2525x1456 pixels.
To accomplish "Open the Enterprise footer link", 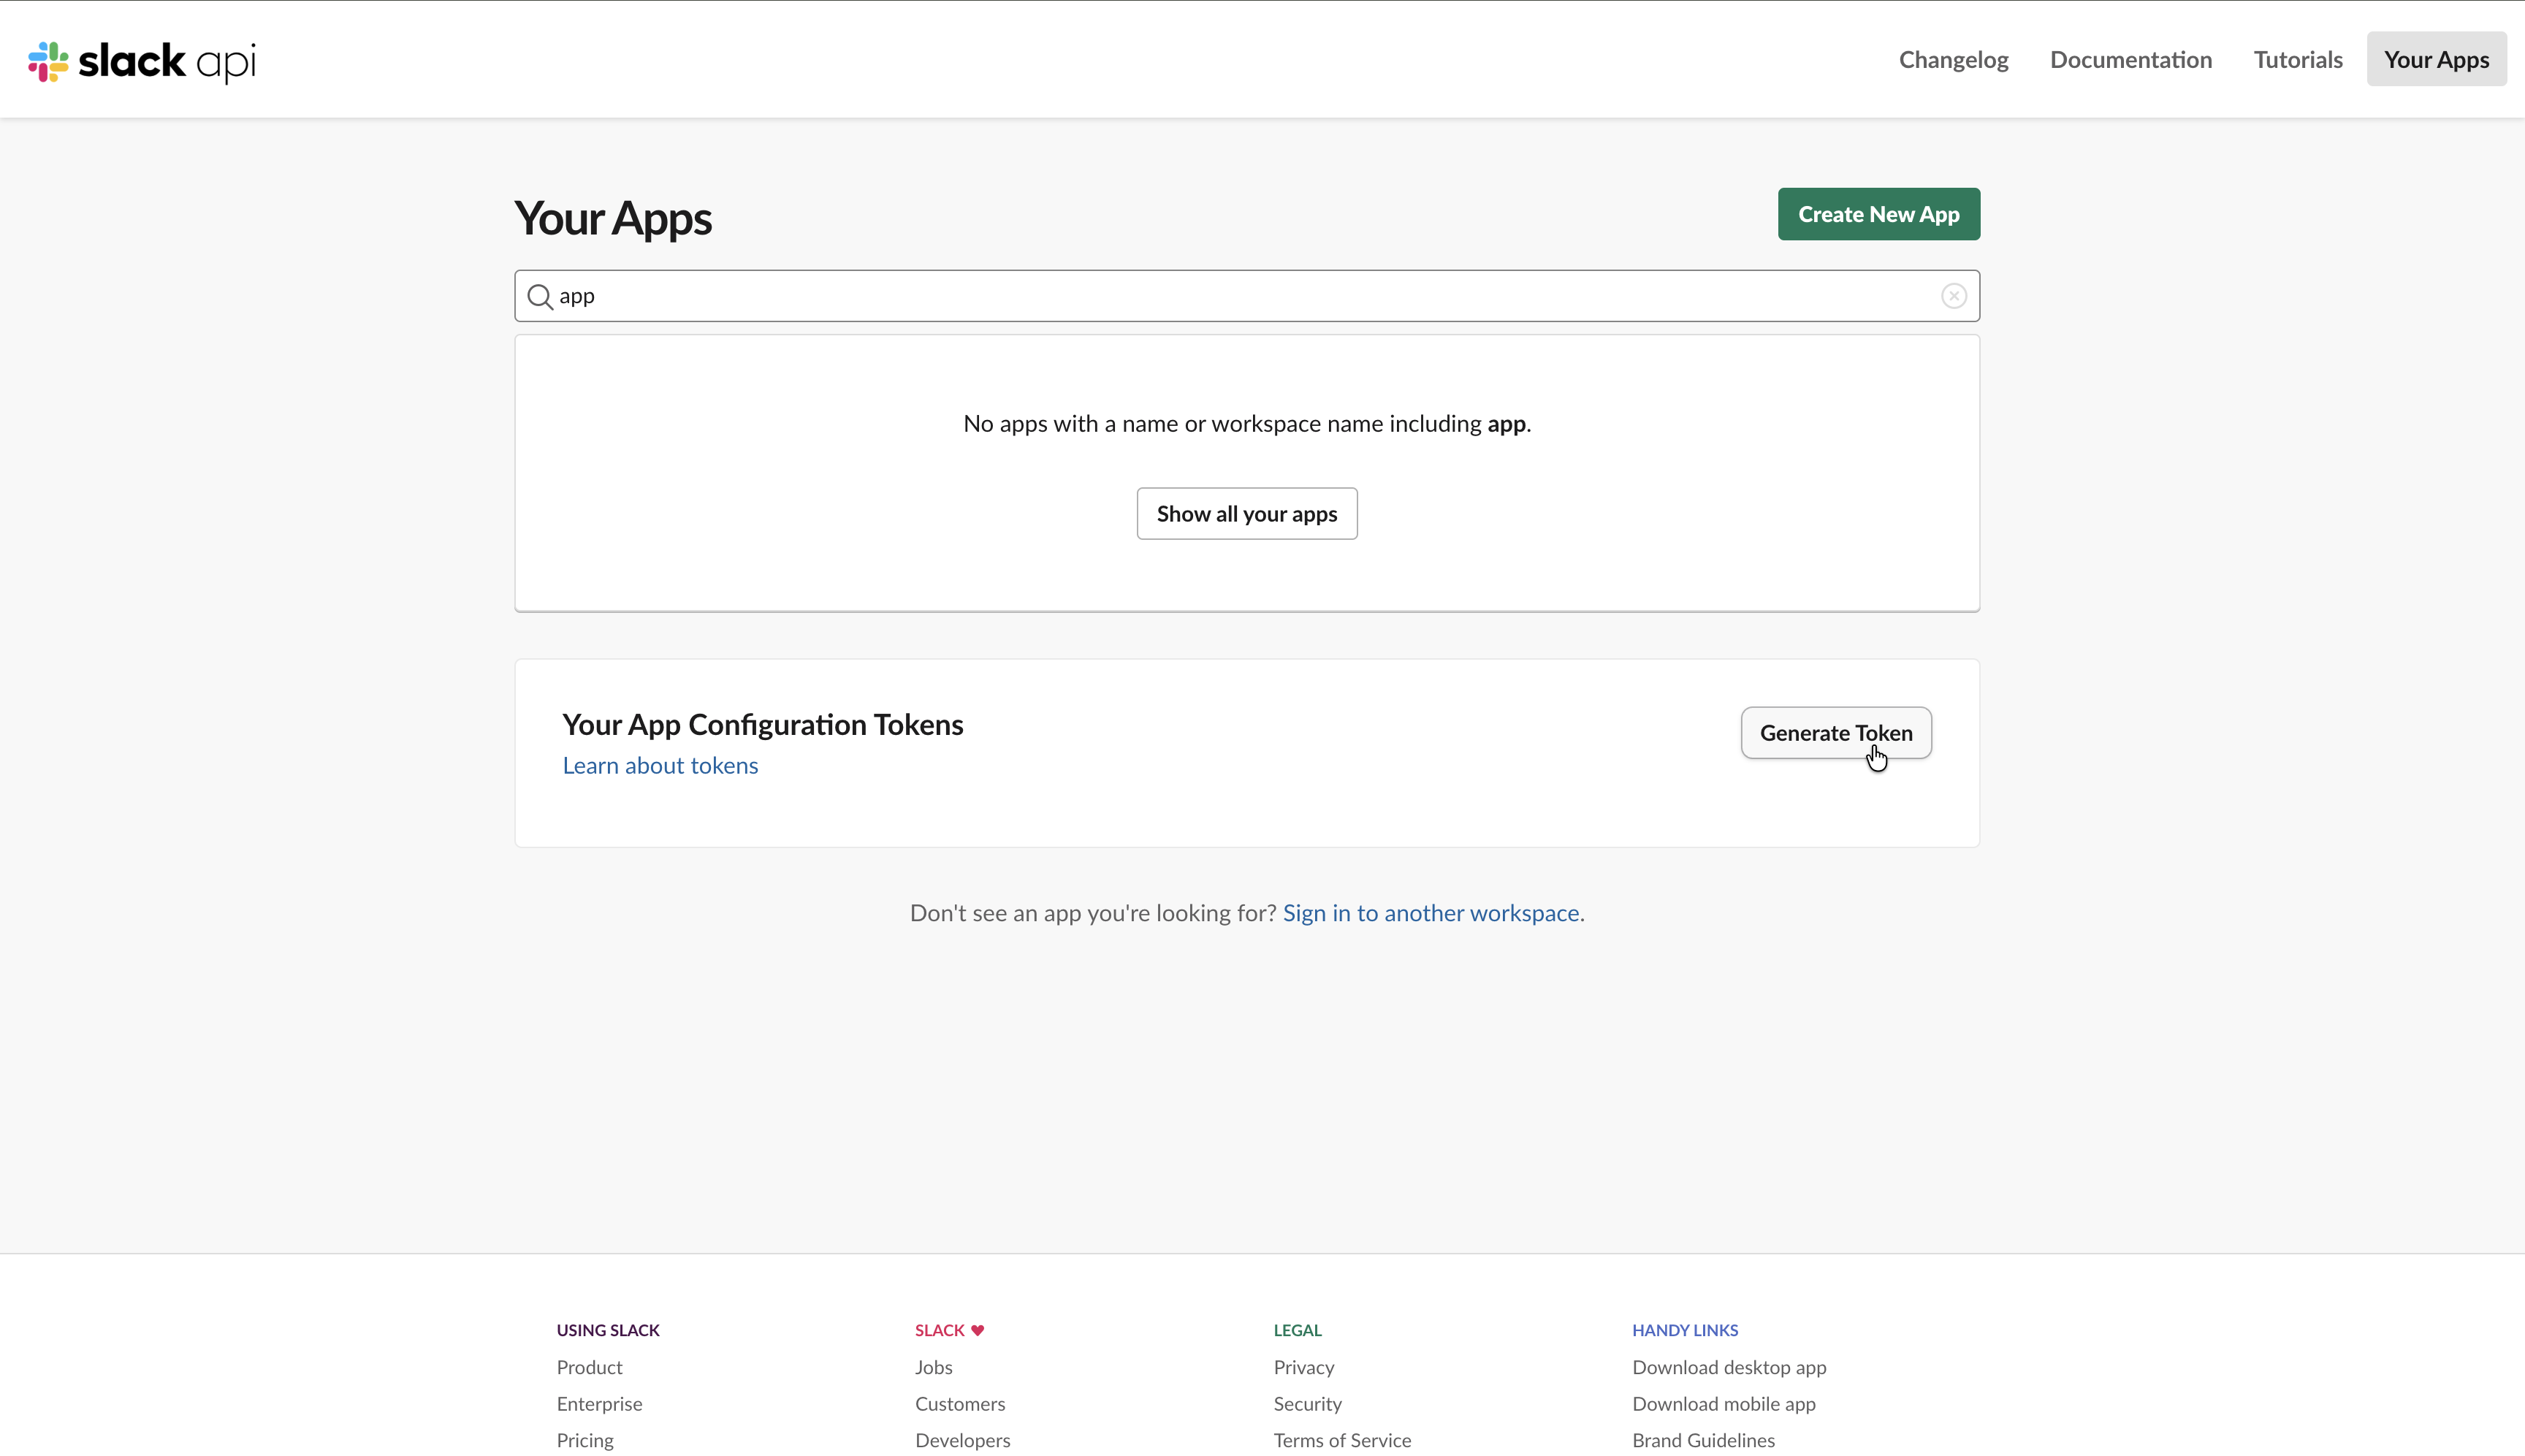I will pos(599,1404).
